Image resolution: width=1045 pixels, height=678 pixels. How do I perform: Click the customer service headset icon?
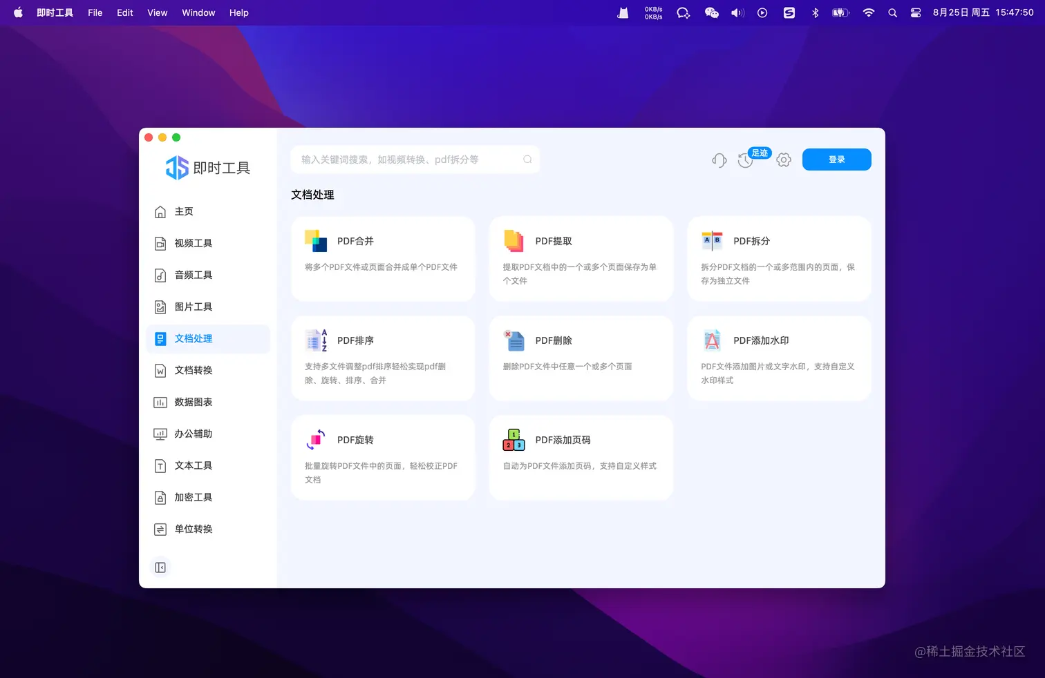click(x=719, y=160)
